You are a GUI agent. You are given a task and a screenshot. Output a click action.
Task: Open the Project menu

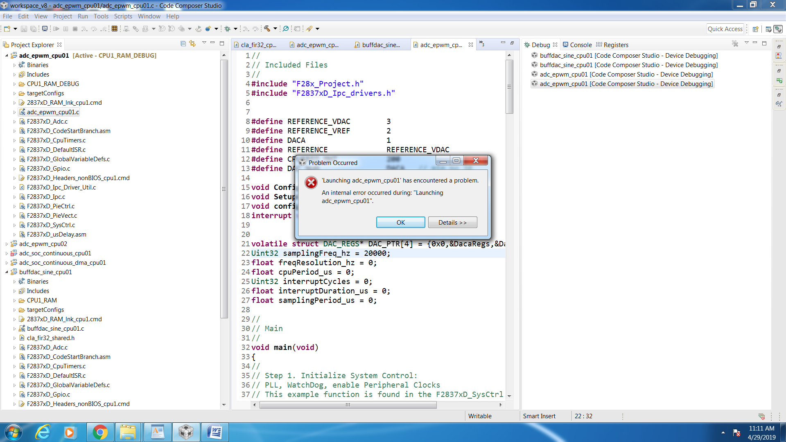click(62, 16)
